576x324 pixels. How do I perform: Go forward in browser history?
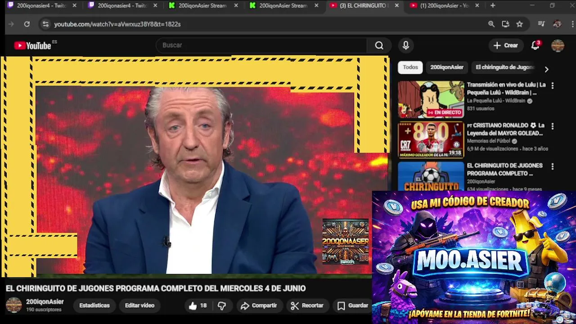pos(11,24)
